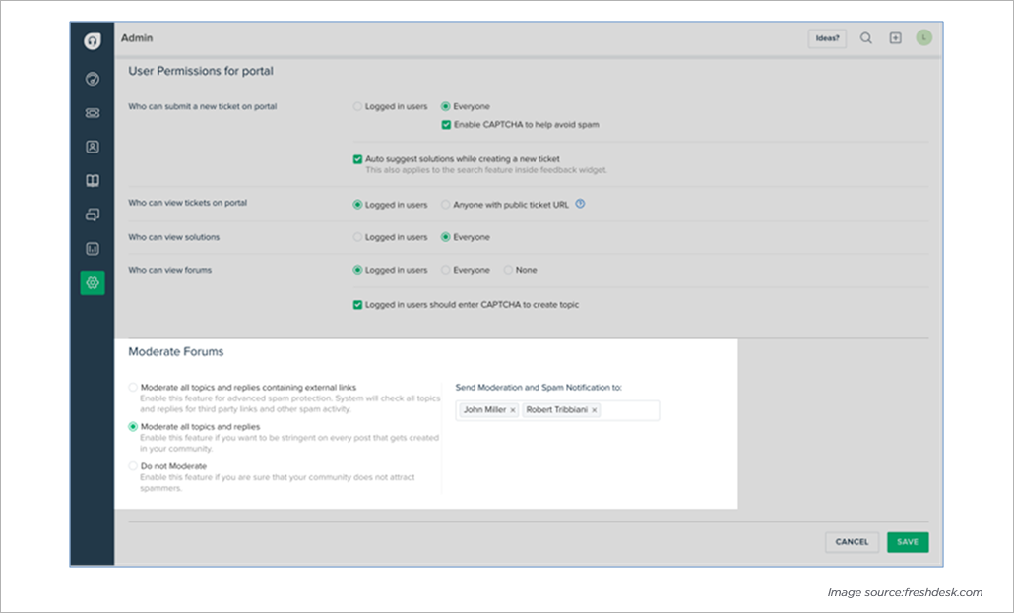Open search using the magnifier icon
Image resolution: width=1014 pixels, height=613 pixels.
click(866, 38)
